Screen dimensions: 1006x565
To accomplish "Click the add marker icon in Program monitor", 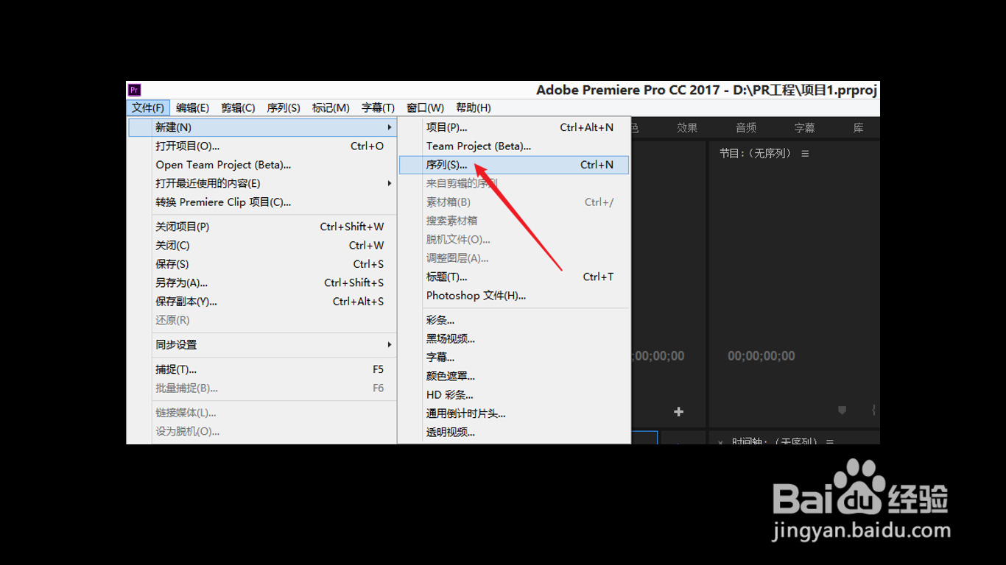I will 843,411.
